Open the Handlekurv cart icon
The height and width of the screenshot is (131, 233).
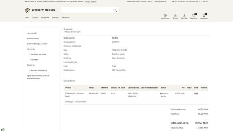click(x=204, y=15)
